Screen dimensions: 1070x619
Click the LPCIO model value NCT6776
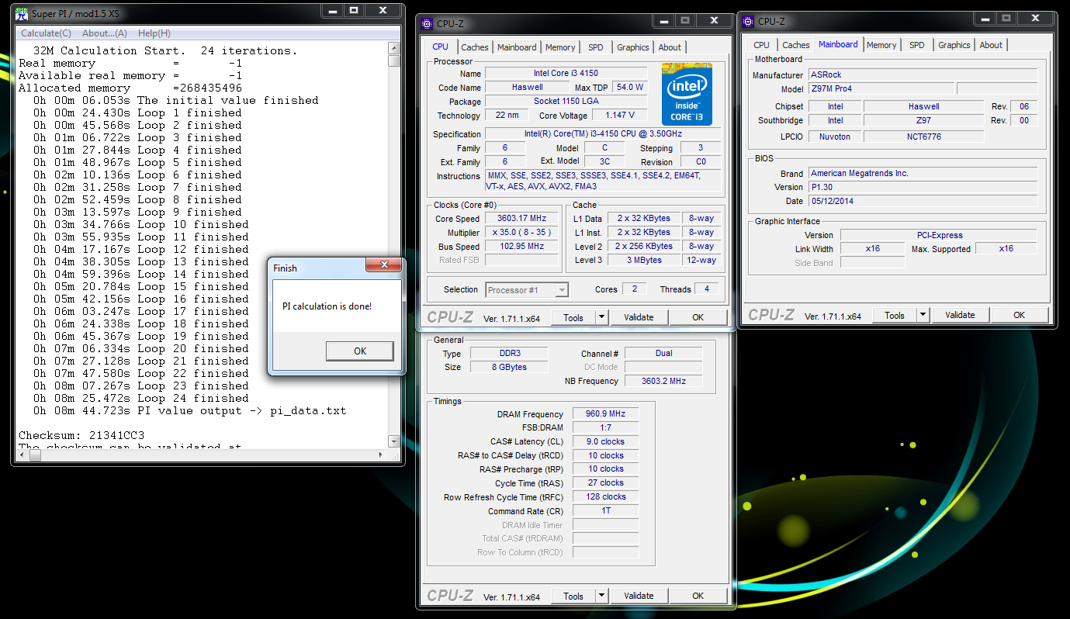click(923, 136)
